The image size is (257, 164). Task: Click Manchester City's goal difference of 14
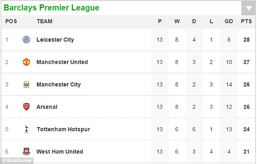(229, 84)
